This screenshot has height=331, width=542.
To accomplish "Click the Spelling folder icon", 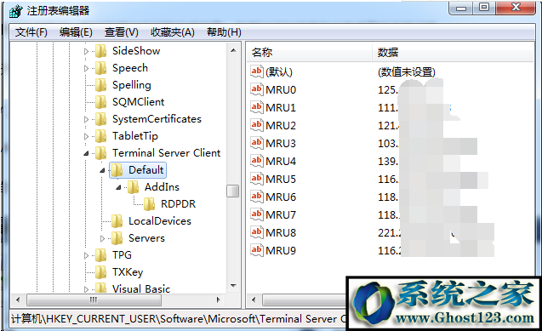I will [x=100, y=85].
